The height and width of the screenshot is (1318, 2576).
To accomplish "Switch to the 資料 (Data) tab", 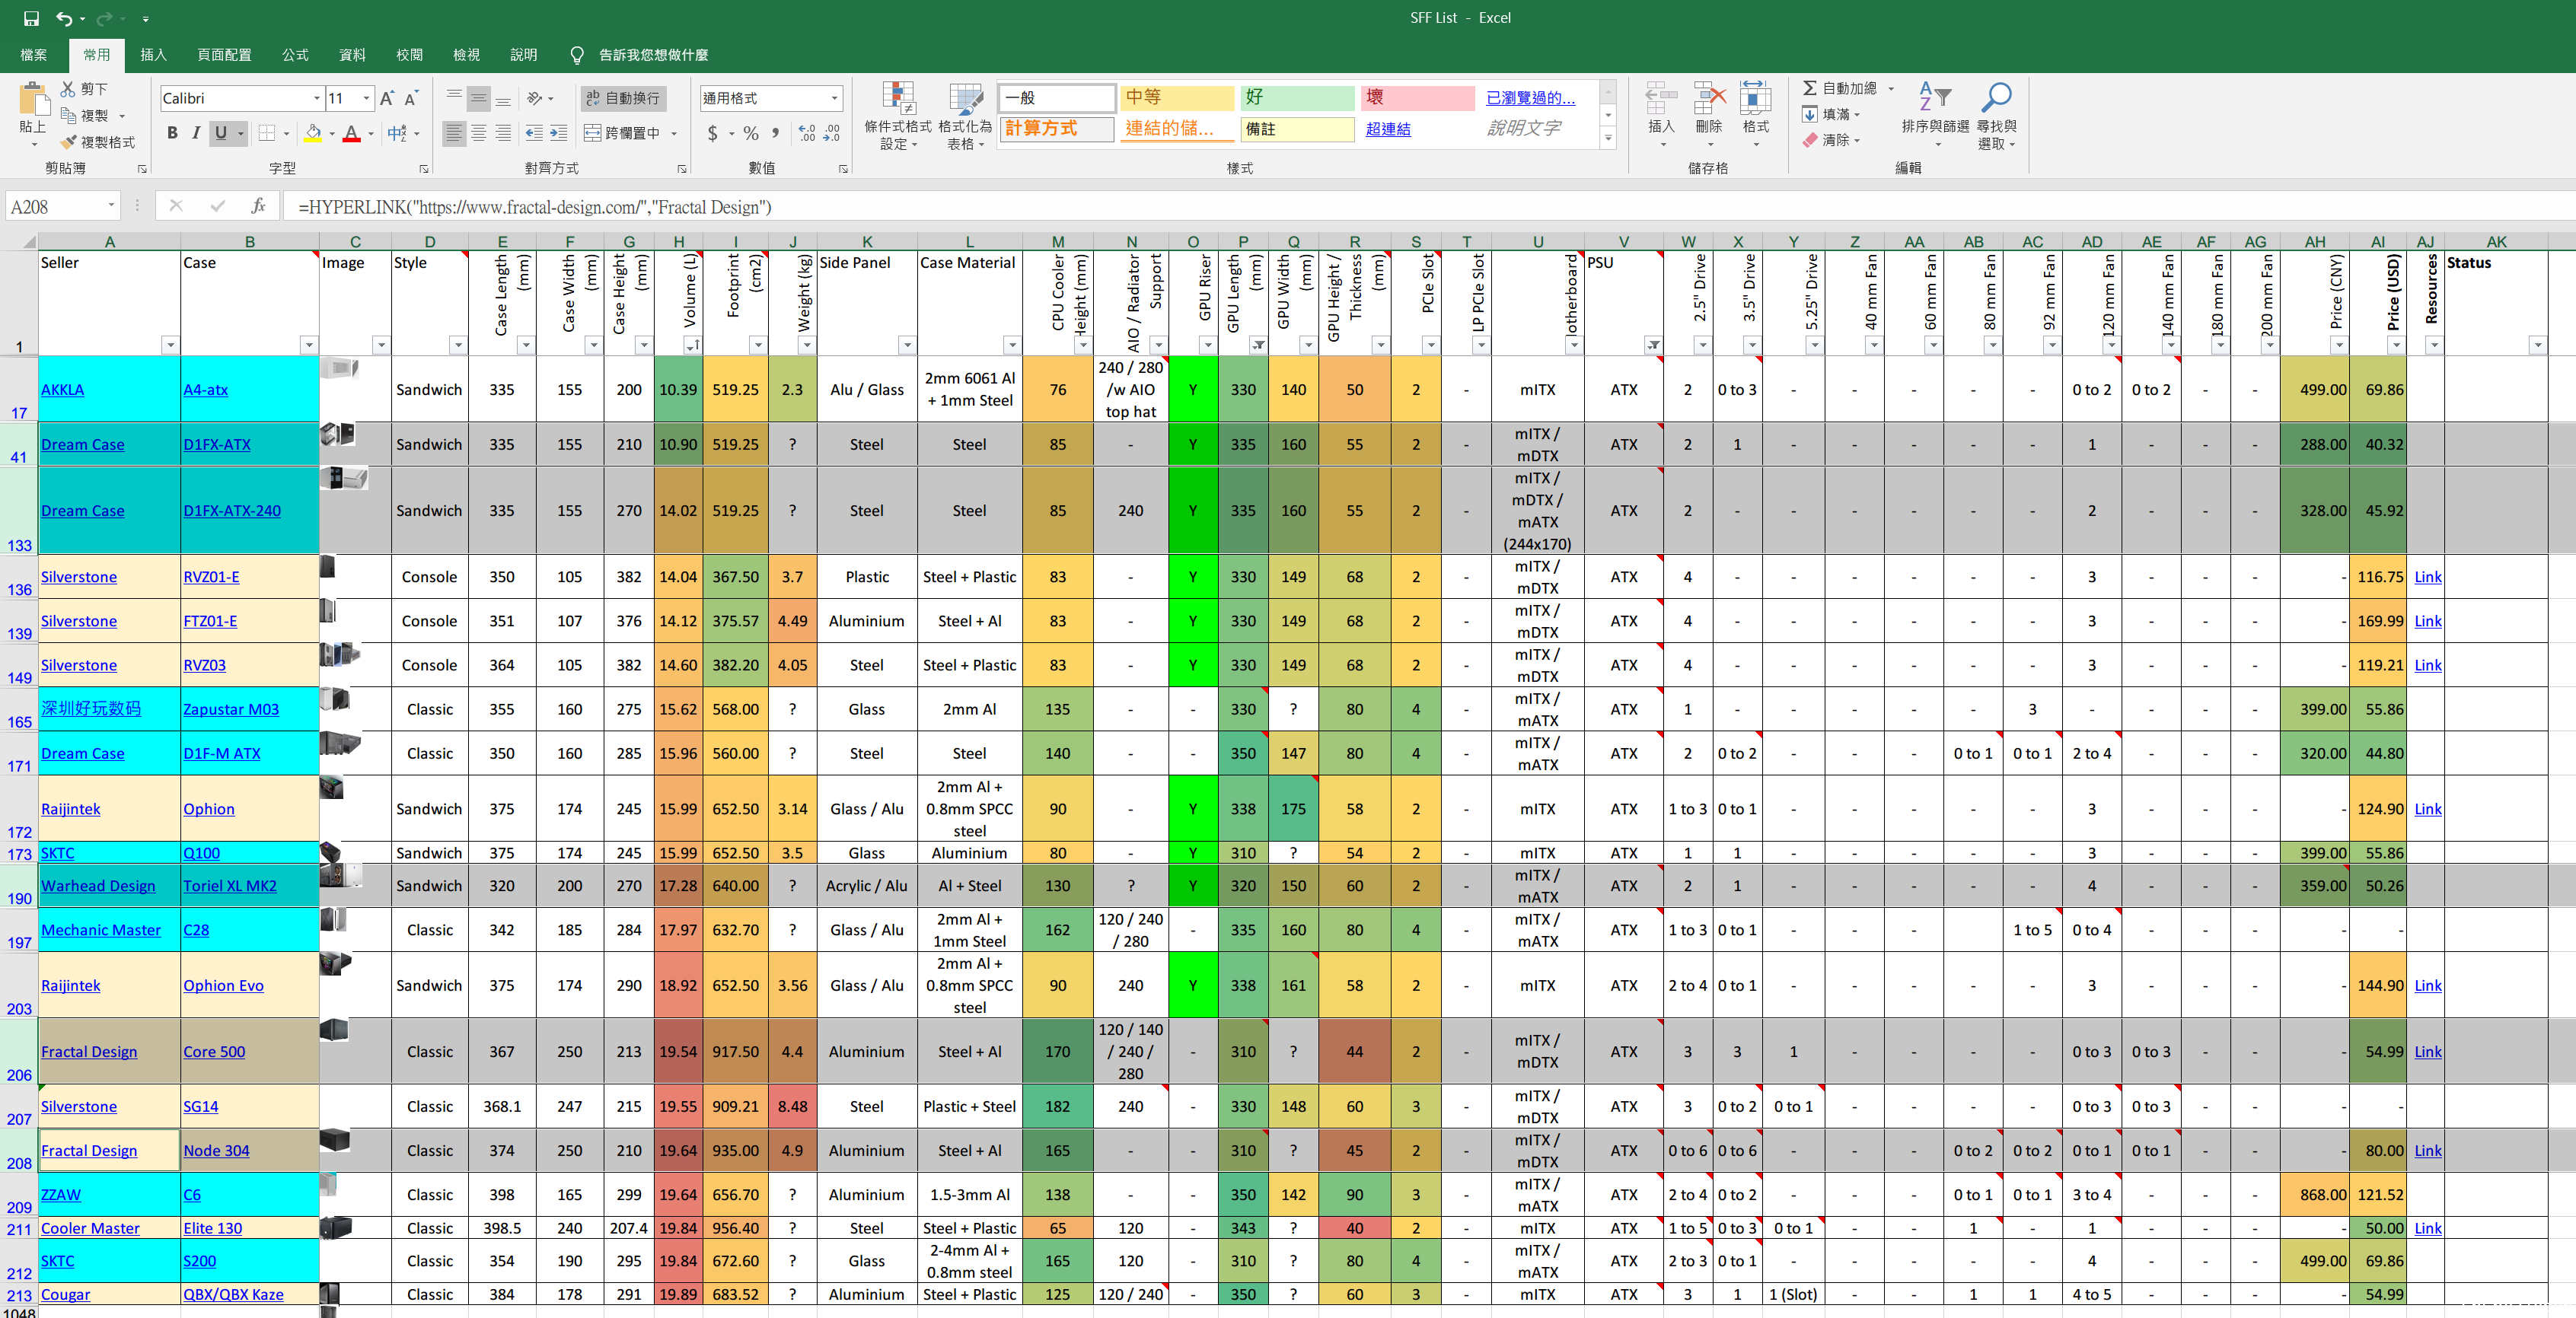I will [352, 55].
